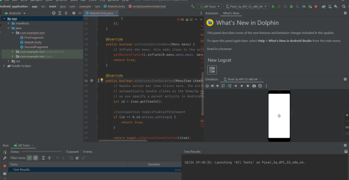This screenshot has width=349, height=180.
Task: Click the New Logcat image thumbnail
Action: coord(212,70)
